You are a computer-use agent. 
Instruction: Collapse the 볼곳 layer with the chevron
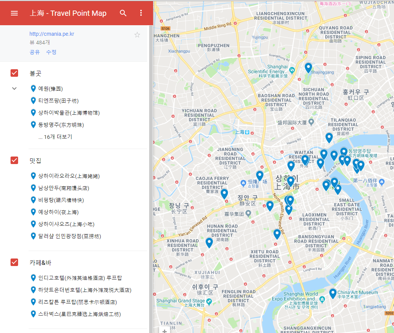click(x=14, y=88)
